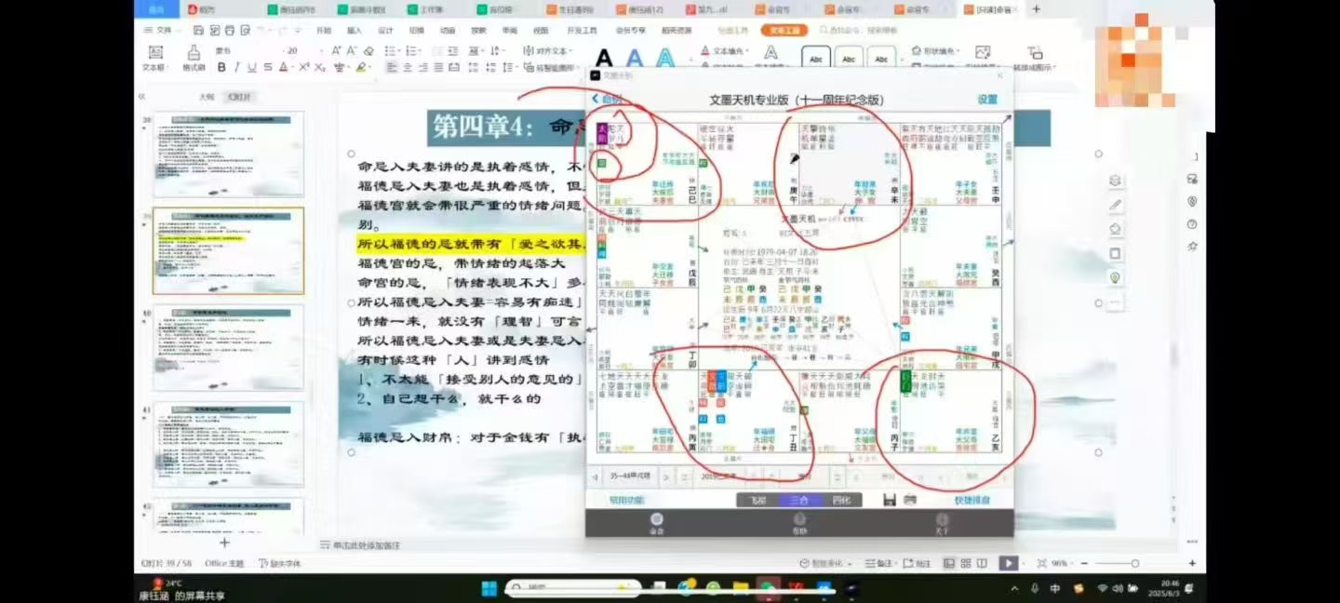1340x603 pixels.
Task: Select the 三合 chart mode
Action: click(798, 500)
